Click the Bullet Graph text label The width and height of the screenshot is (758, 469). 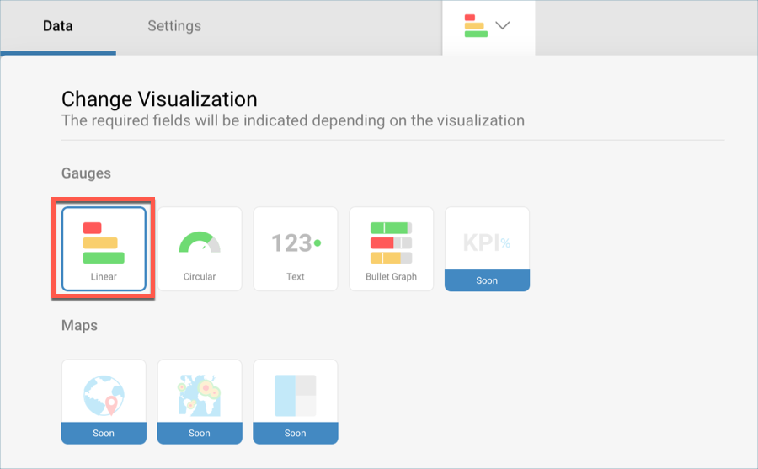pos(391,276)
